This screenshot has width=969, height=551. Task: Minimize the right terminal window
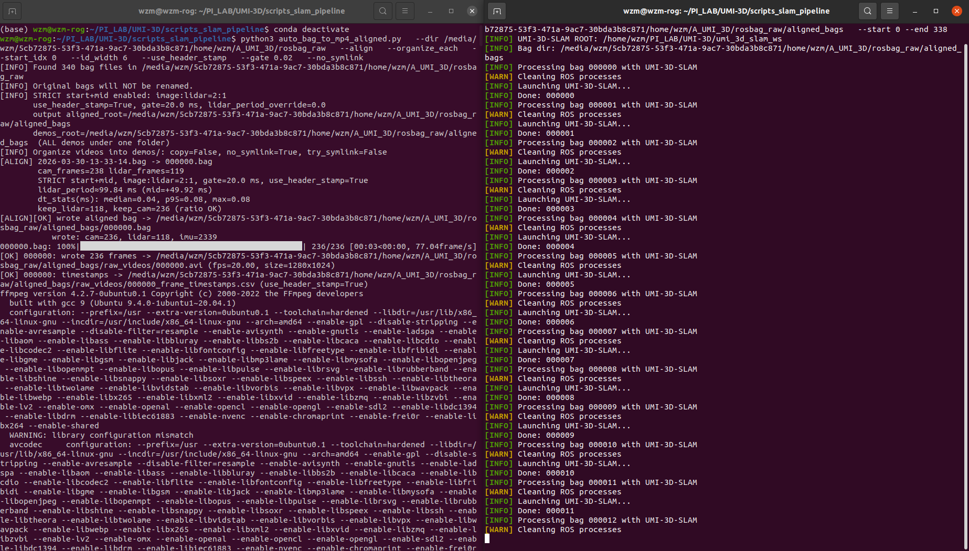(915, 11)
